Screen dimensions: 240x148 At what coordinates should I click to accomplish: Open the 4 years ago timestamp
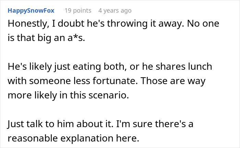115,11
